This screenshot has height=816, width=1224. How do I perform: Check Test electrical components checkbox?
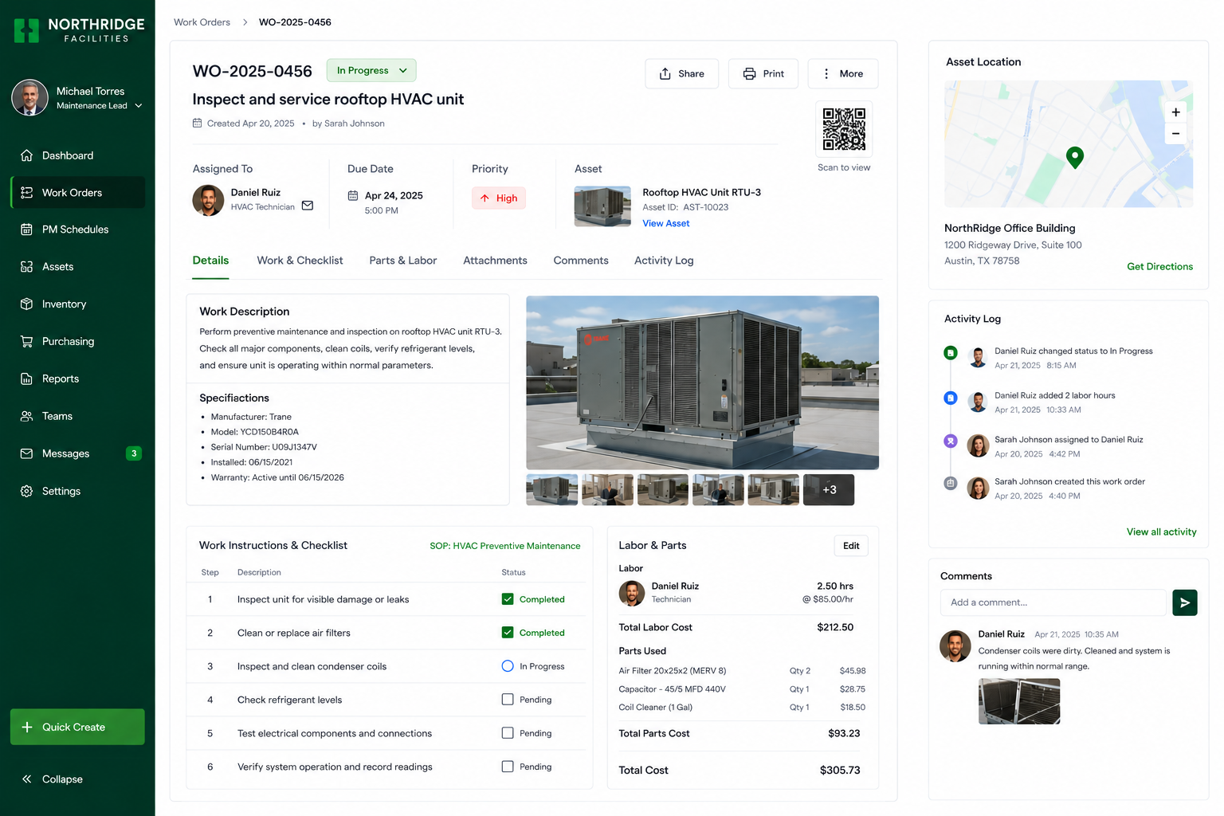point(508,733)
